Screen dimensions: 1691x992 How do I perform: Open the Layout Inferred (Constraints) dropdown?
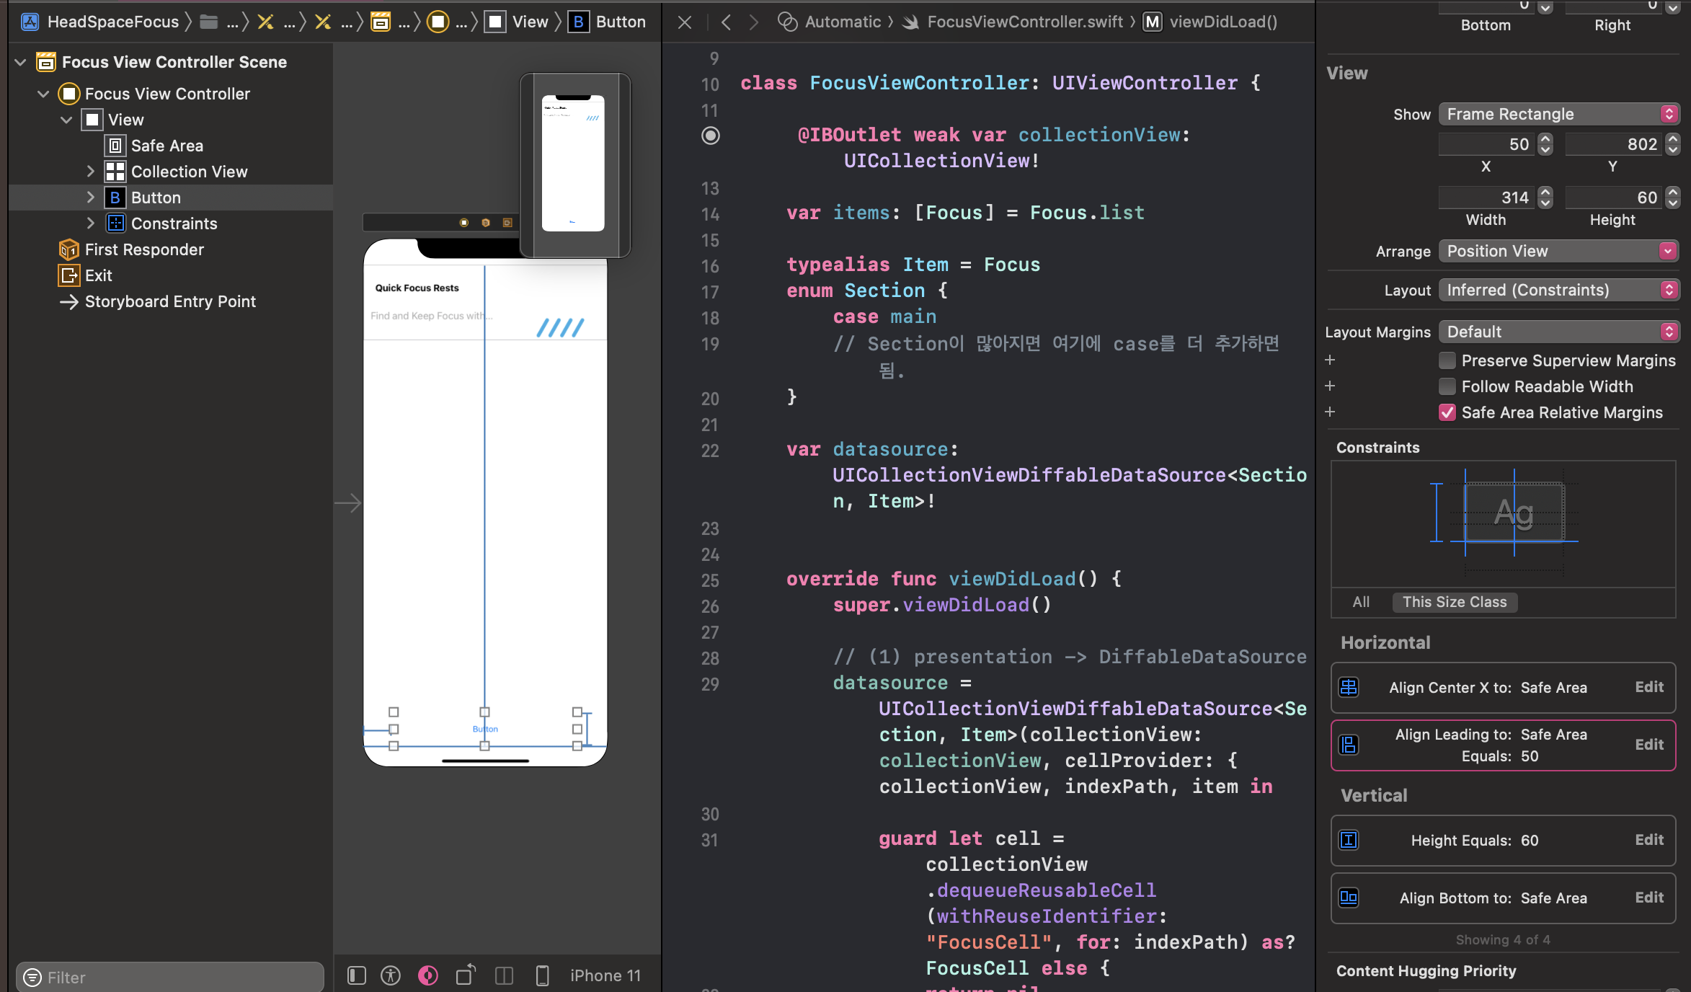point(1559,290)
